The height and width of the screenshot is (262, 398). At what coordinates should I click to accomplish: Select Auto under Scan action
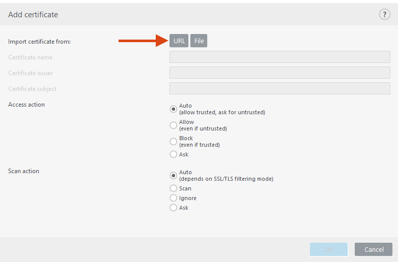coord(174,176)
